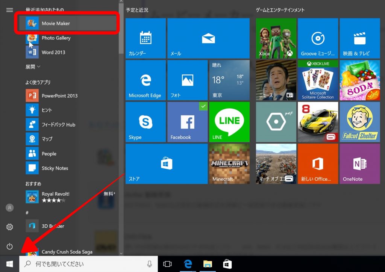Click the 何でも聞いてください search box
Image resolution: width=385 pixels, height=272 pixels.
point(88,264)
